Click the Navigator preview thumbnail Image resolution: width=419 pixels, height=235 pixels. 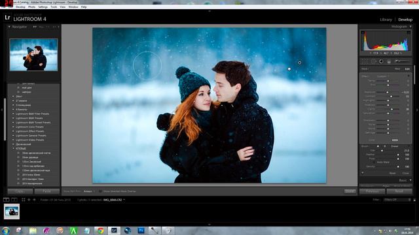tap(33, 55)
